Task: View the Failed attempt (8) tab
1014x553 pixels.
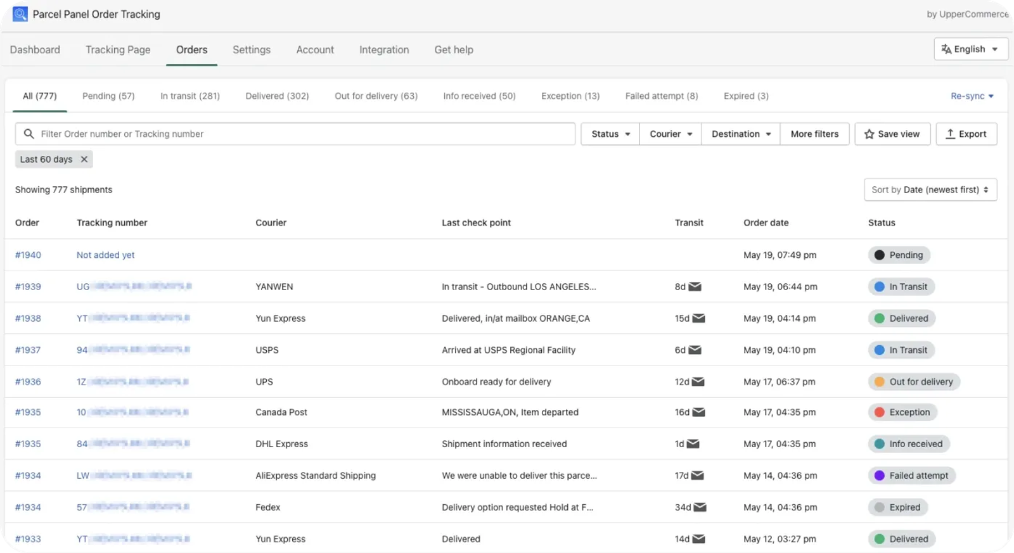Action: (662, 96)
